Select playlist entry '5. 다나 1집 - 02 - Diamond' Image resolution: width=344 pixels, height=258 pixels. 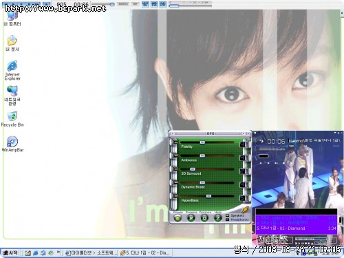pos(297,228)
